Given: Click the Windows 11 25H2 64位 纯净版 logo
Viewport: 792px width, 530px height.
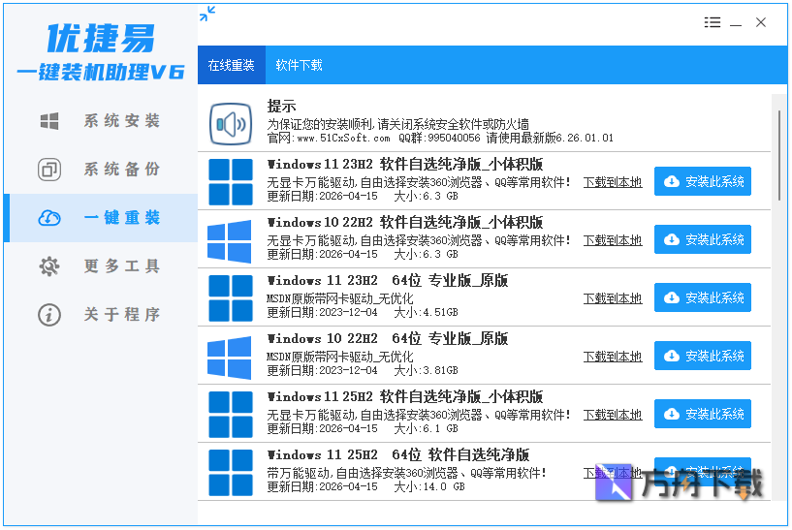Looking at the screenshot, I should coord(231,473).
